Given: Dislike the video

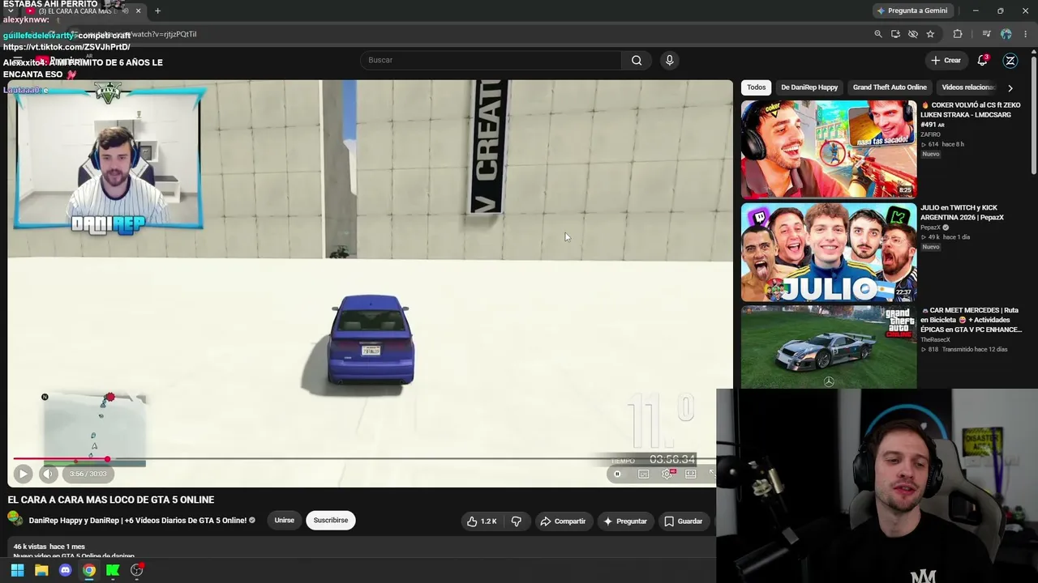Looking at the screenshot, I should [516, 521].
